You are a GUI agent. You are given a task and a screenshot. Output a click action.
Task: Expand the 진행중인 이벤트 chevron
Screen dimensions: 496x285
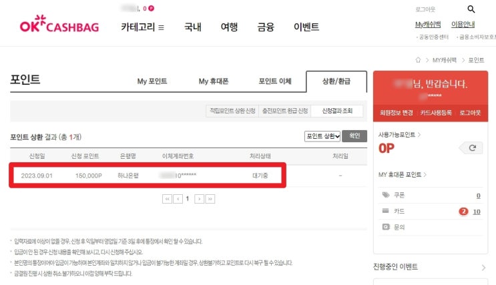[483, 268]
